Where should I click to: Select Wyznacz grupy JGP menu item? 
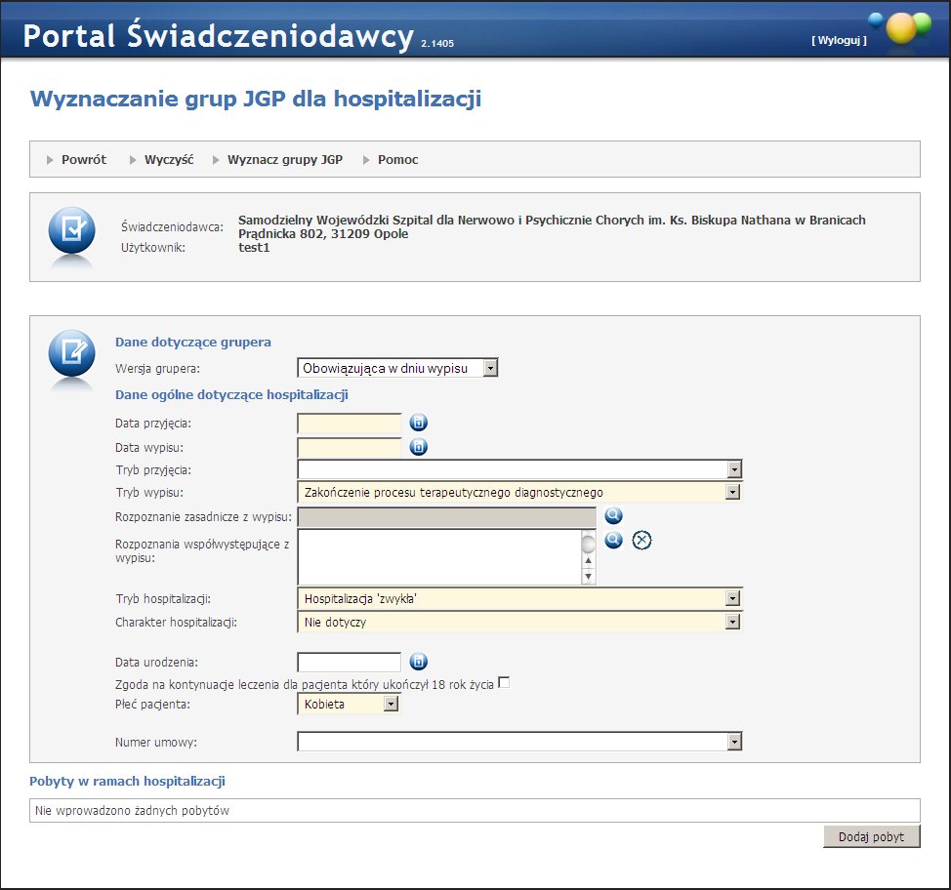pyautogui.click(x=284, y=159)
